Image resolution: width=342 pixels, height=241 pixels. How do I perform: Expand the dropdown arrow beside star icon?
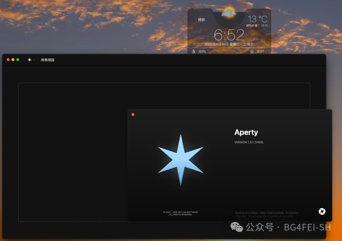[x=34, y=60]
